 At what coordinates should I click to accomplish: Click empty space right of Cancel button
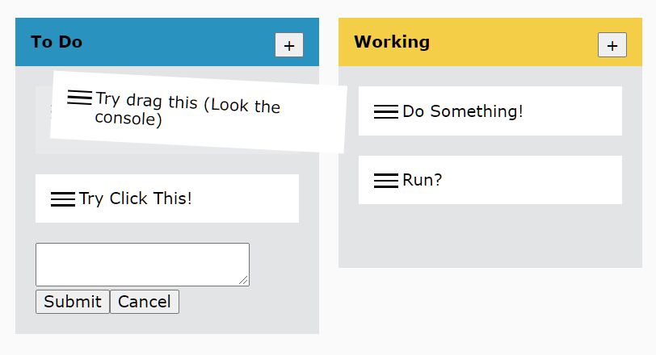click(x=242, y=302)
